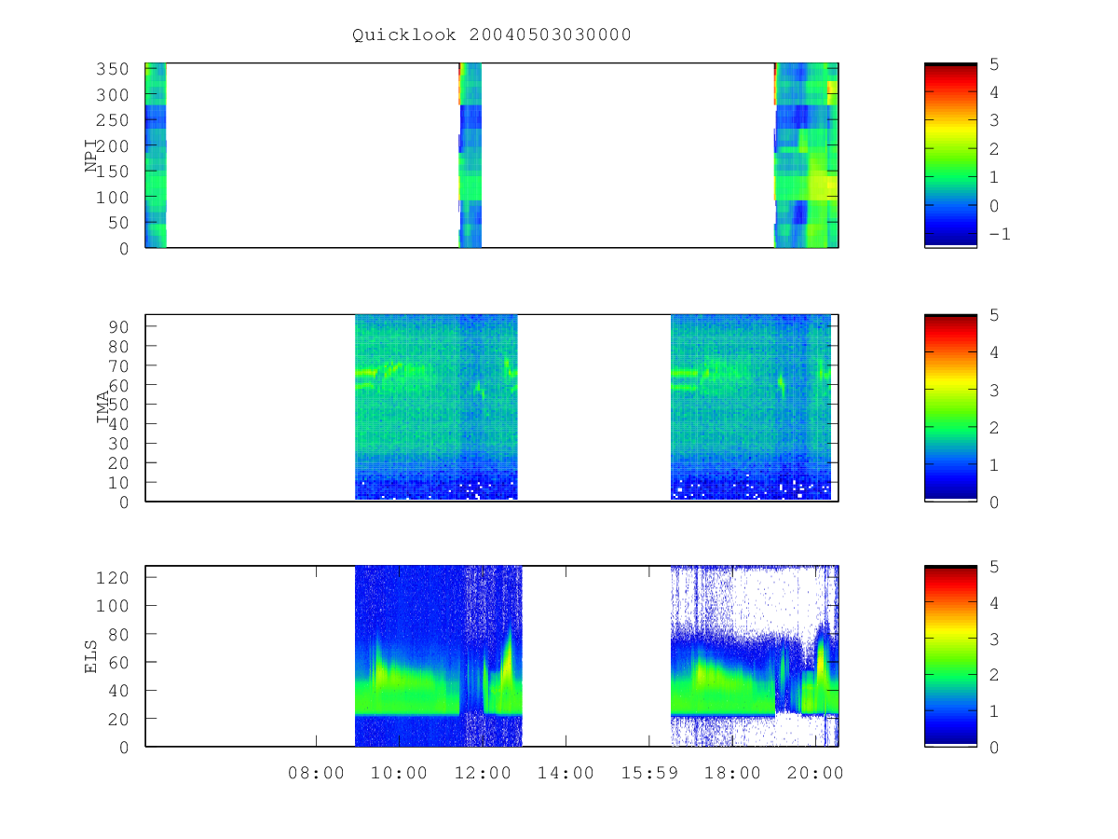Click the NPI spectrogram panel
The height and width of the screenshot is (839, 1118).
492,155
